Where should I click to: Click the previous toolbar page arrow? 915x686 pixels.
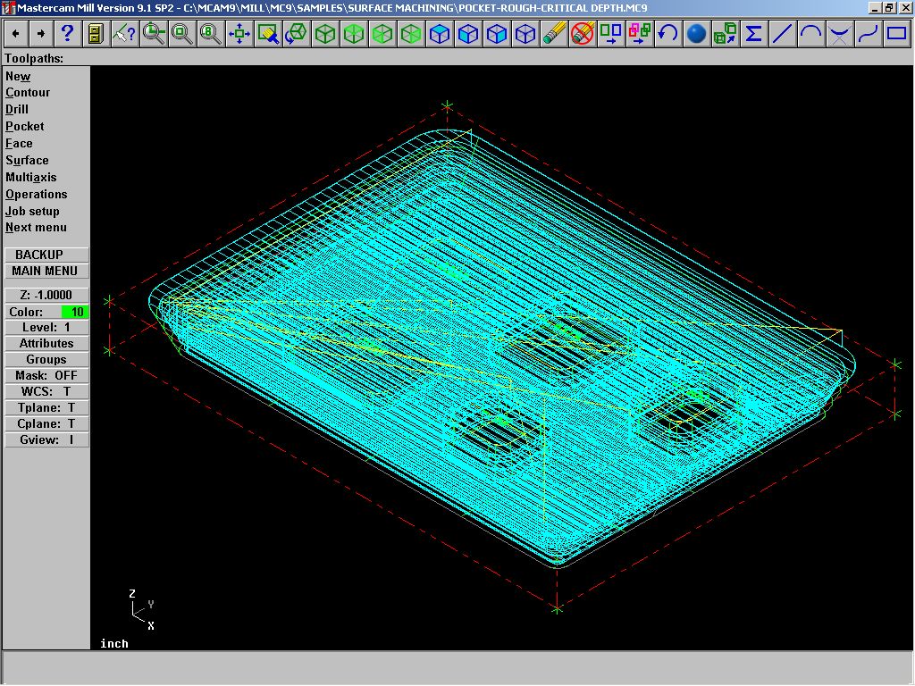pos(16,33)
